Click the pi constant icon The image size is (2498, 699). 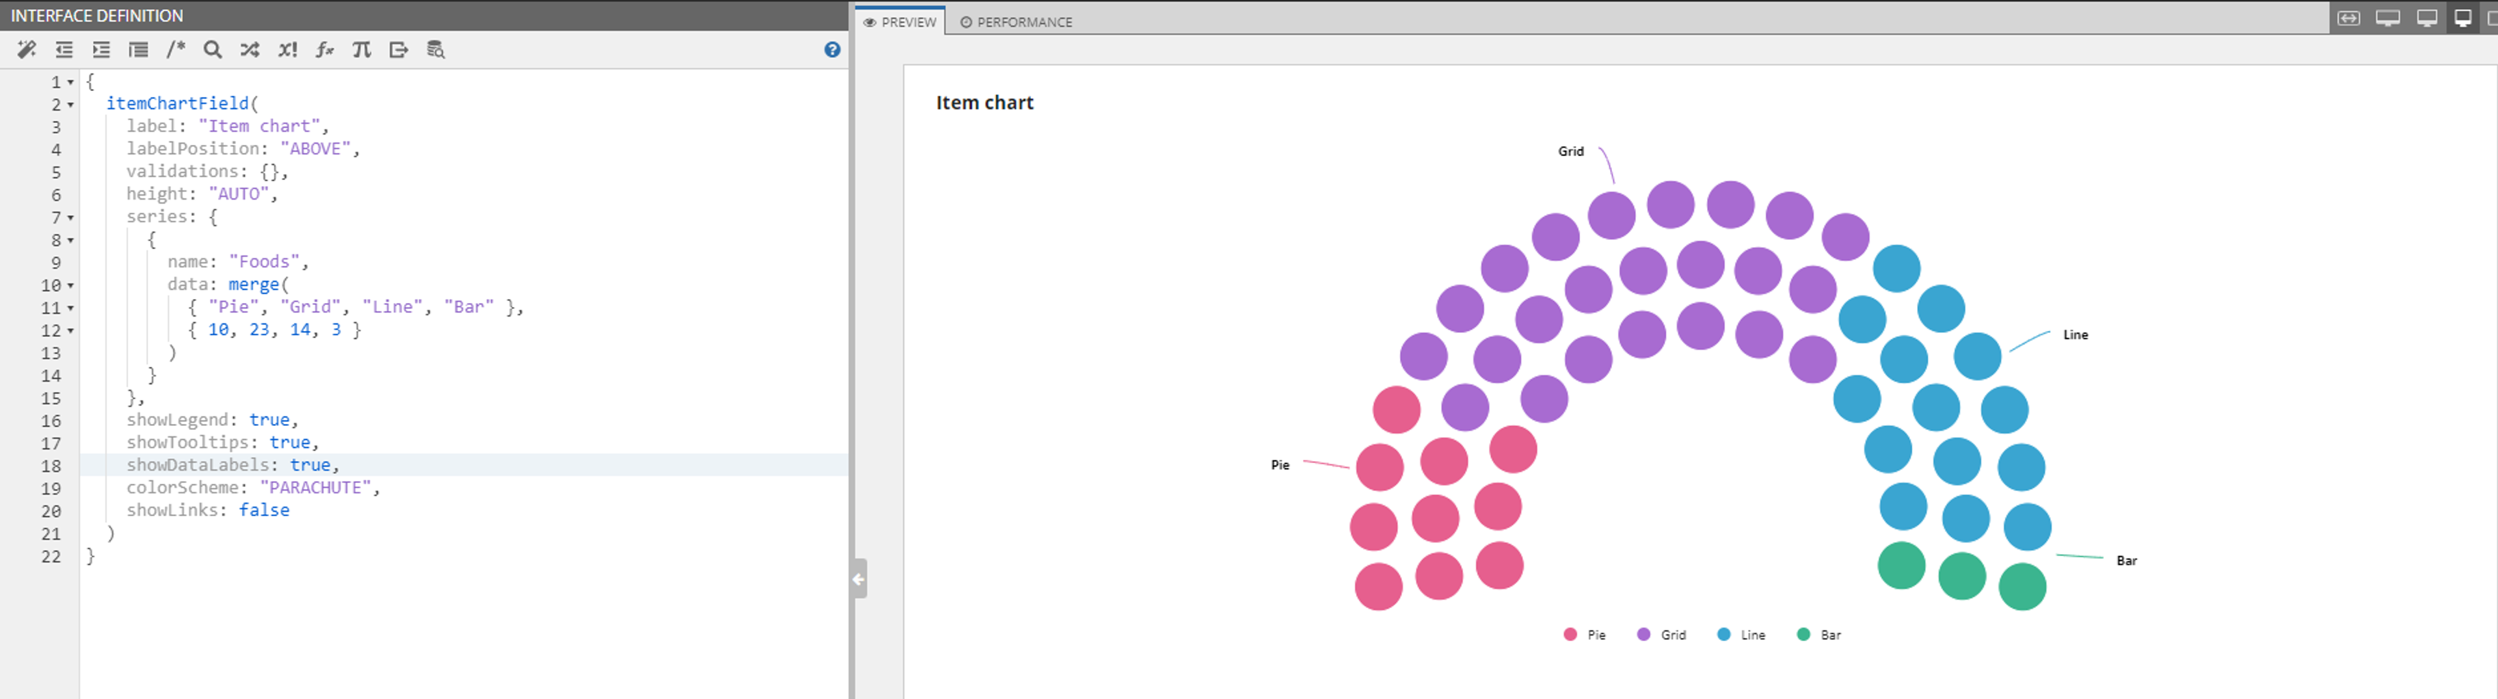click(x=362, y=49)
